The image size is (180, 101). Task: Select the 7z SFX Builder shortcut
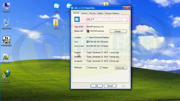[x=6, y=41]
